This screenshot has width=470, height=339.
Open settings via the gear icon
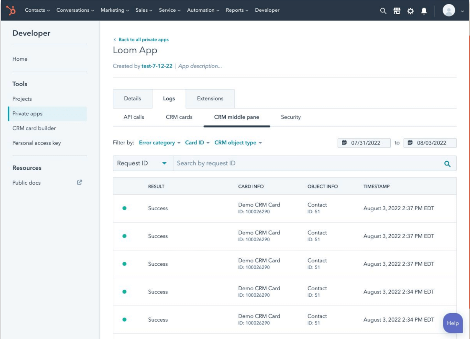pyautogui.click(x=410, y=11)
